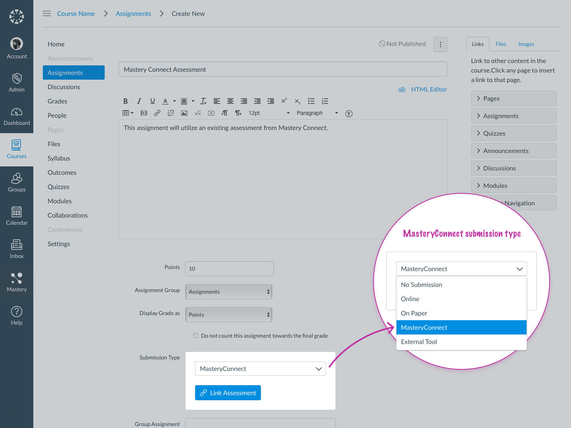
Task: Open Inbox in global navigation
Action: tap(17, 249)
